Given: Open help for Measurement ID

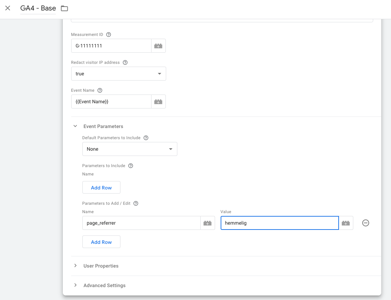Looking at the screenshot, I should pyautogui.click(x=109, y=35).
